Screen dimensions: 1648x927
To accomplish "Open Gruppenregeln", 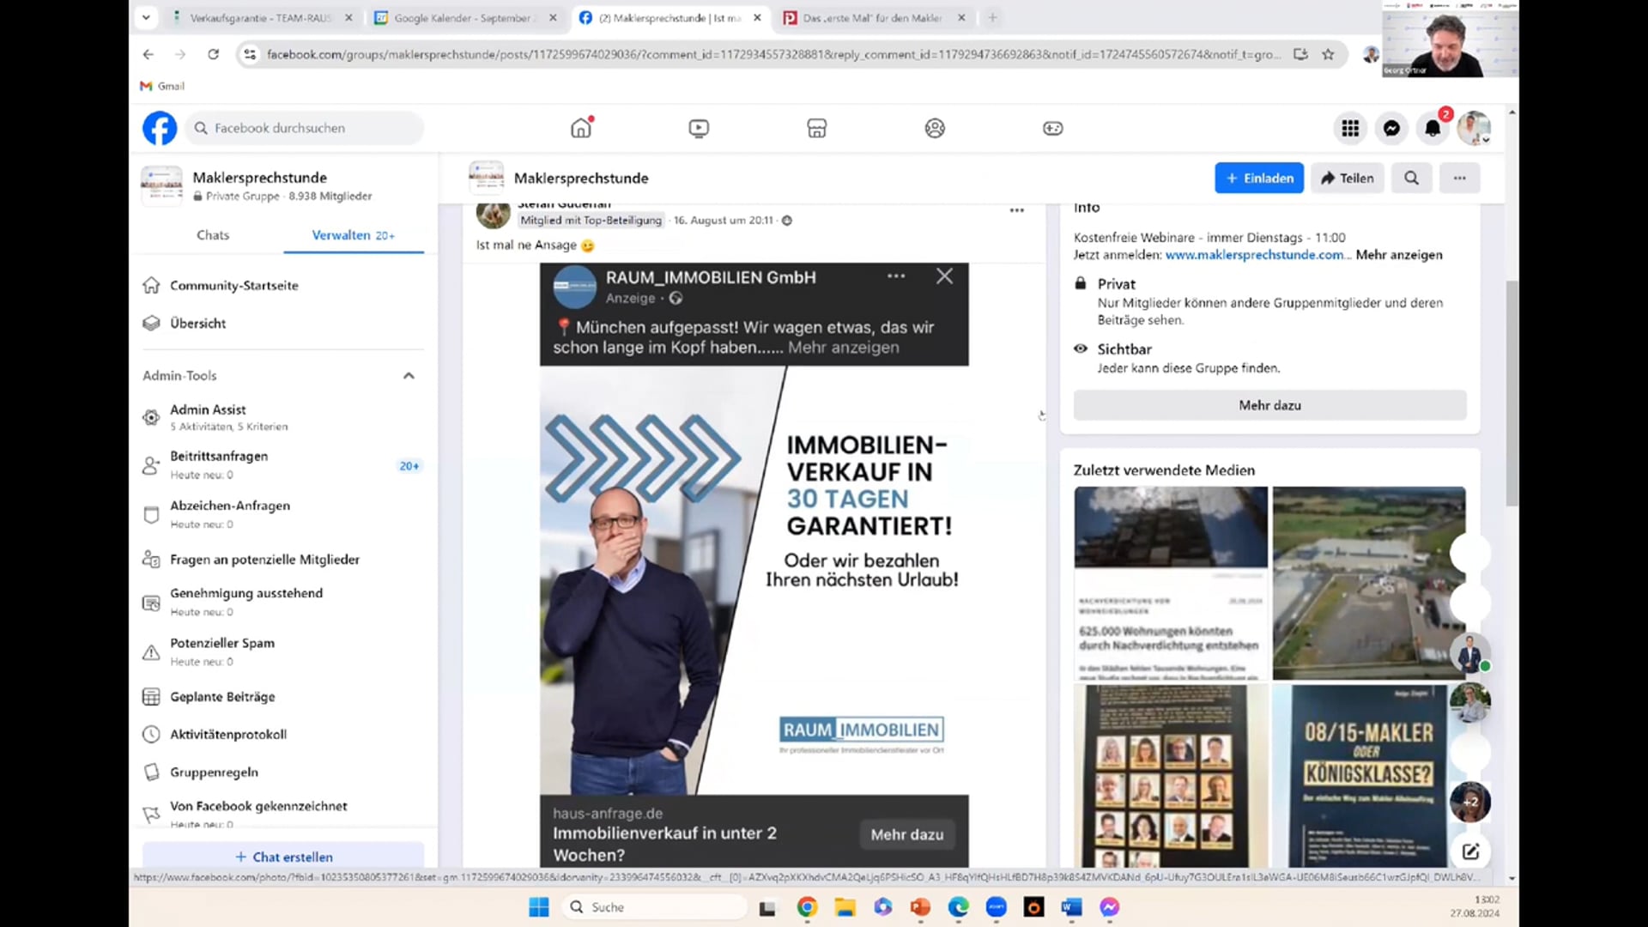I will click(283, 772).
